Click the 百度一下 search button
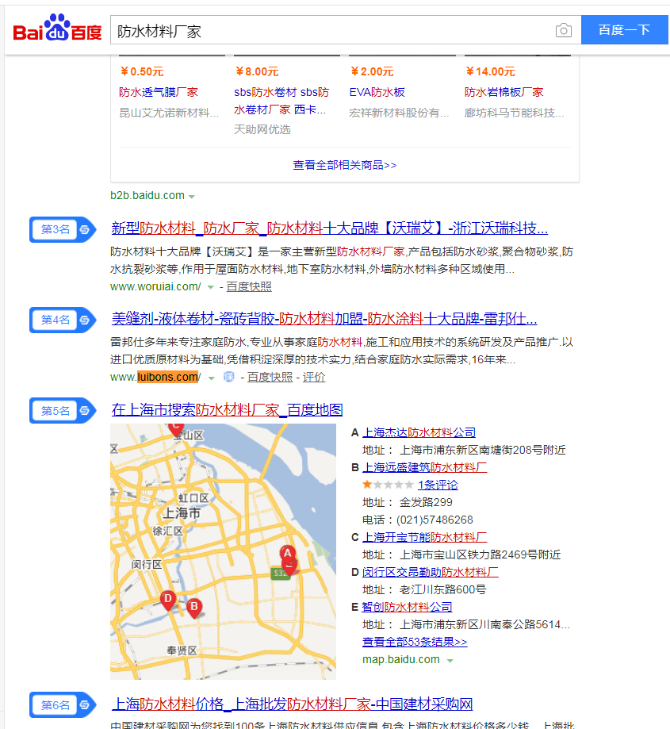The width and height of the screenshot is (670, 729). tap(624, 30)
